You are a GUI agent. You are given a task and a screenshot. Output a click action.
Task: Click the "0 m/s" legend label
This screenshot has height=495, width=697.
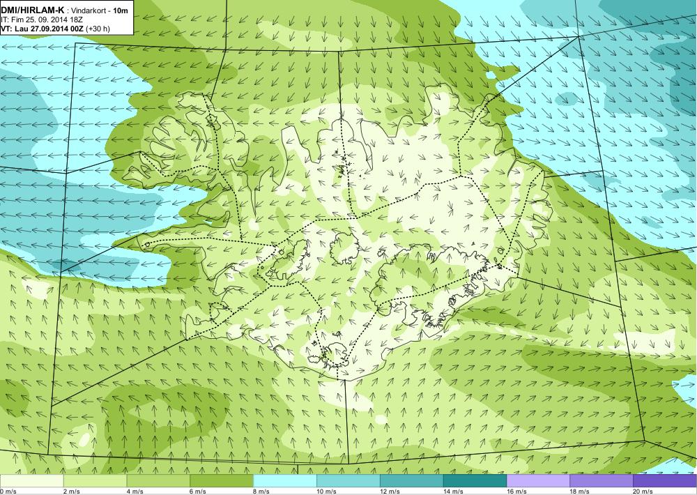click(8, 492)
